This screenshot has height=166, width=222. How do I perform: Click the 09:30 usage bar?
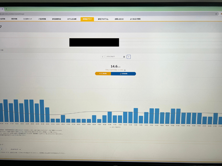pyautogui.click(x=94, y=119)
